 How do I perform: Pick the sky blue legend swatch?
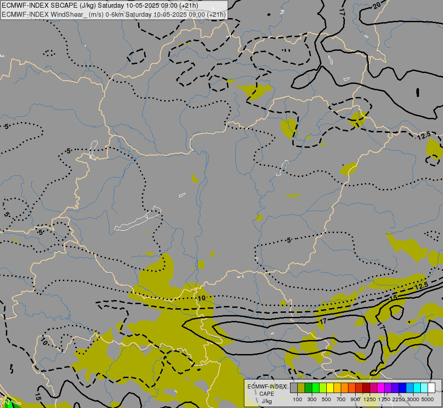click(410, 388)
